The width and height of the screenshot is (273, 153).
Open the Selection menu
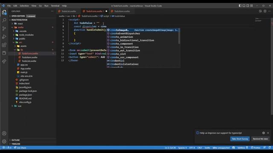tap(24, 6)
